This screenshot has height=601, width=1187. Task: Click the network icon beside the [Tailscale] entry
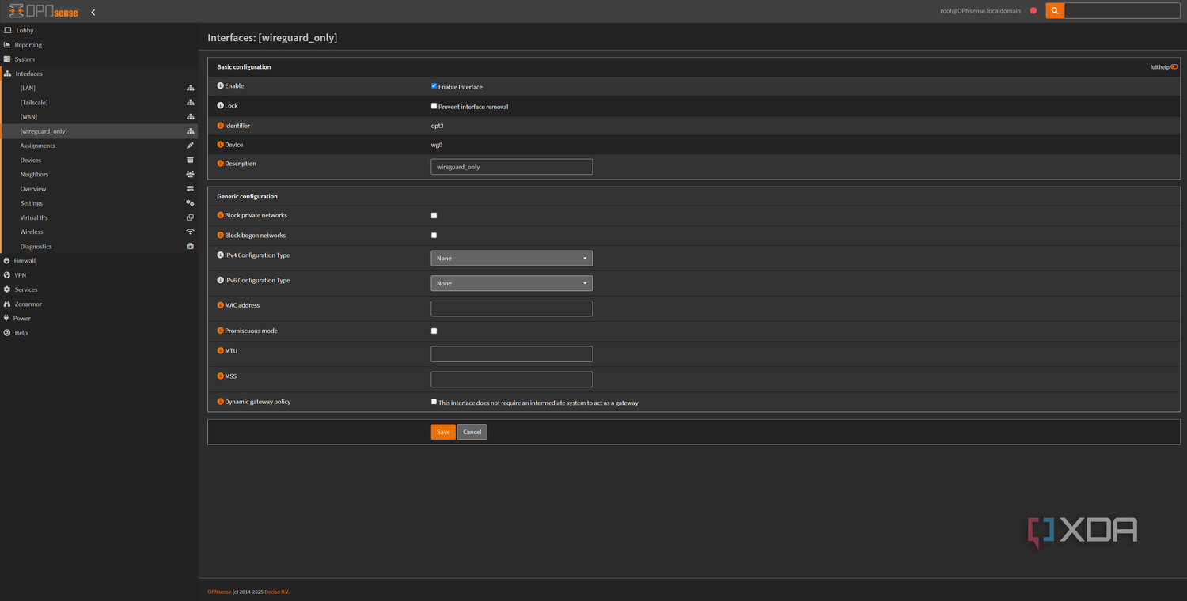point(190,103)
